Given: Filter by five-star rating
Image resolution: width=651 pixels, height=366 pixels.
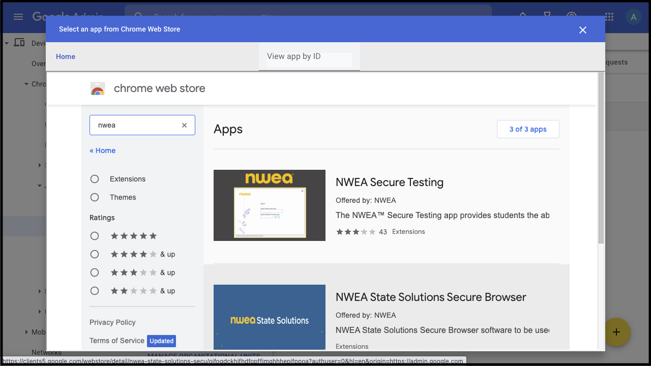Looking at the screenshot, I should click(95, 236).
